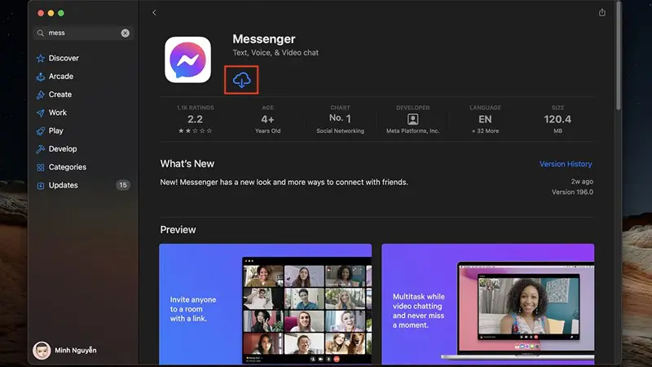Go back using the left chevron
Image resolution: width=652 pixels, height=367 pixels.
[x=154, y=12]
